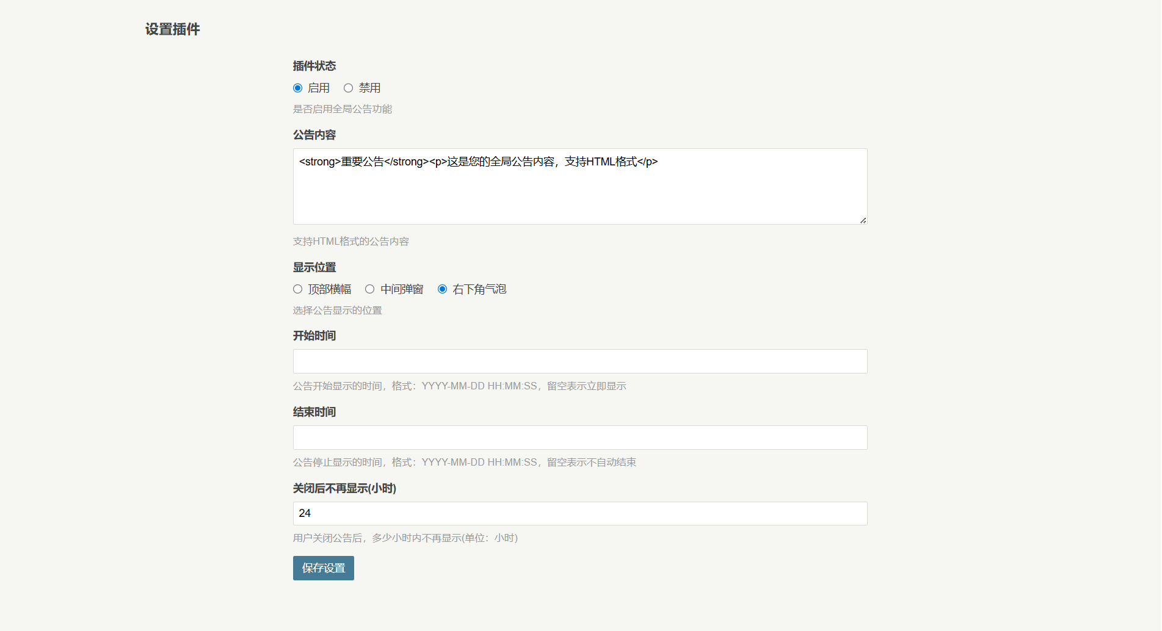1162x631 pixels.
Task: Click the 公告内容 label
Action: (x=314, y=135)
